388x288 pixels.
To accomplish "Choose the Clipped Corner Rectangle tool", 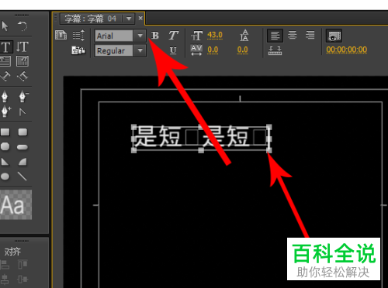I will tap(5, 146).
